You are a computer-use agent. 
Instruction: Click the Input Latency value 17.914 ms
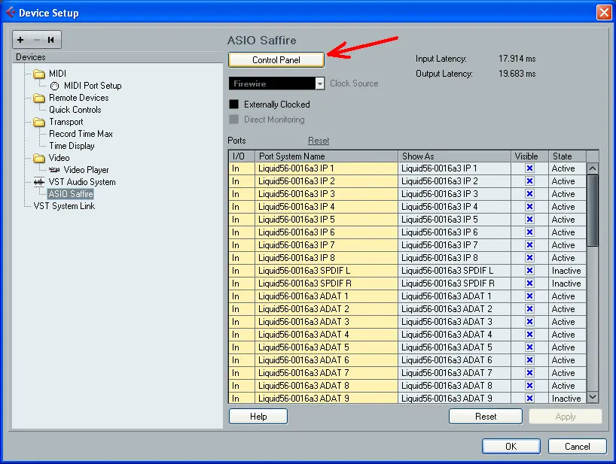pyautogui.click(x=517, y=59)
